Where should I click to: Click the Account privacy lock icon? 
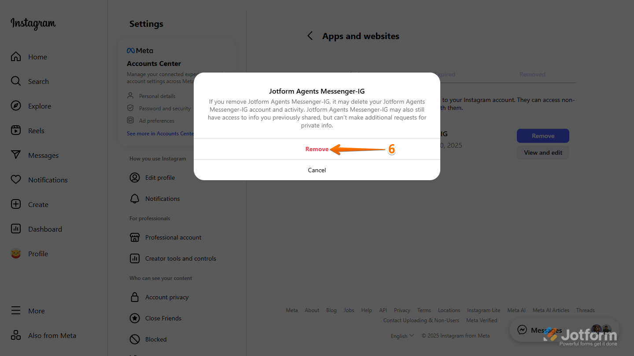pos(135,297)
